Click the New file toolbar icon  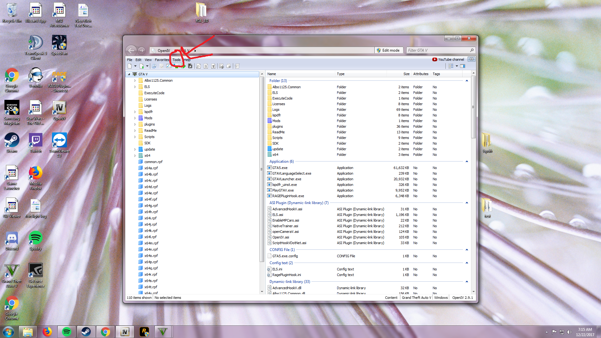[130, 66]
